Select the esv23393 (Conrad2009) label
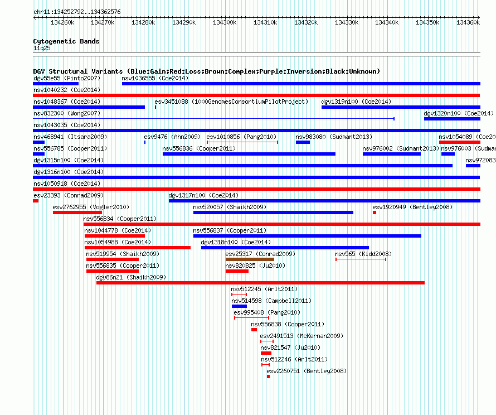The image size is (496, 415). (69, 195)
